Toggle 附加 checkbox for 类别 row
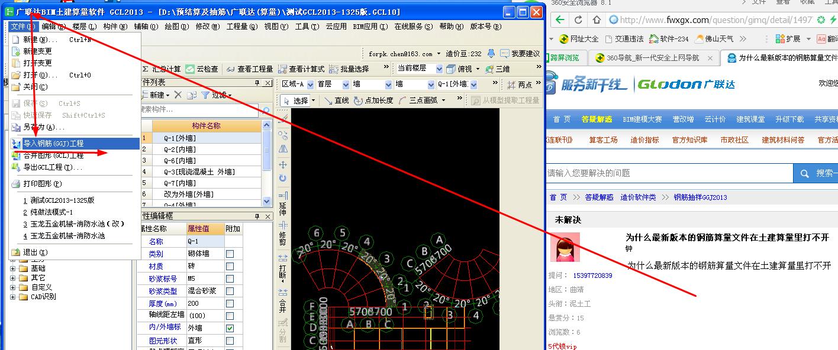The height and width of the screenshot is (350, 838). [x=230, y=254]
